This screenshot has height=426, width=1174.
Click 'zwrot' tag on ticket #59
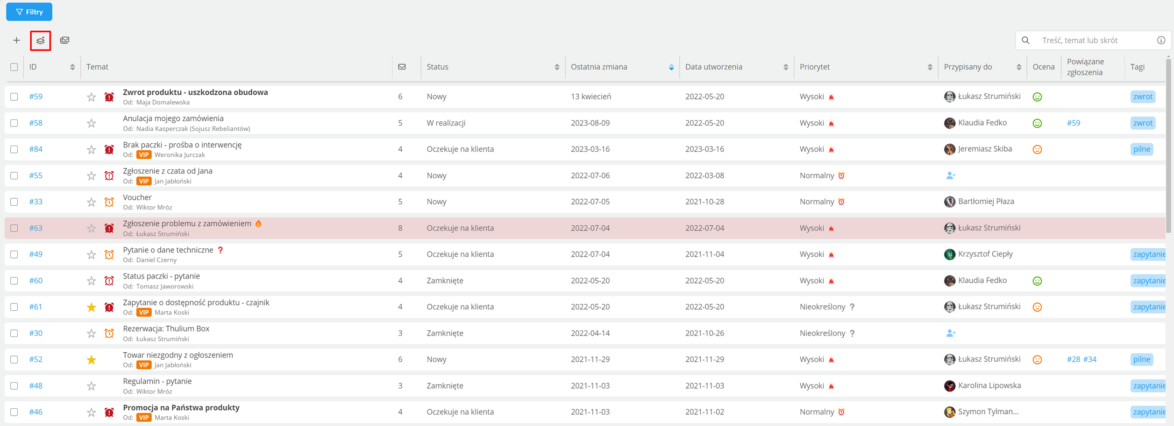pyautogui.click(x=1143, y=97)
